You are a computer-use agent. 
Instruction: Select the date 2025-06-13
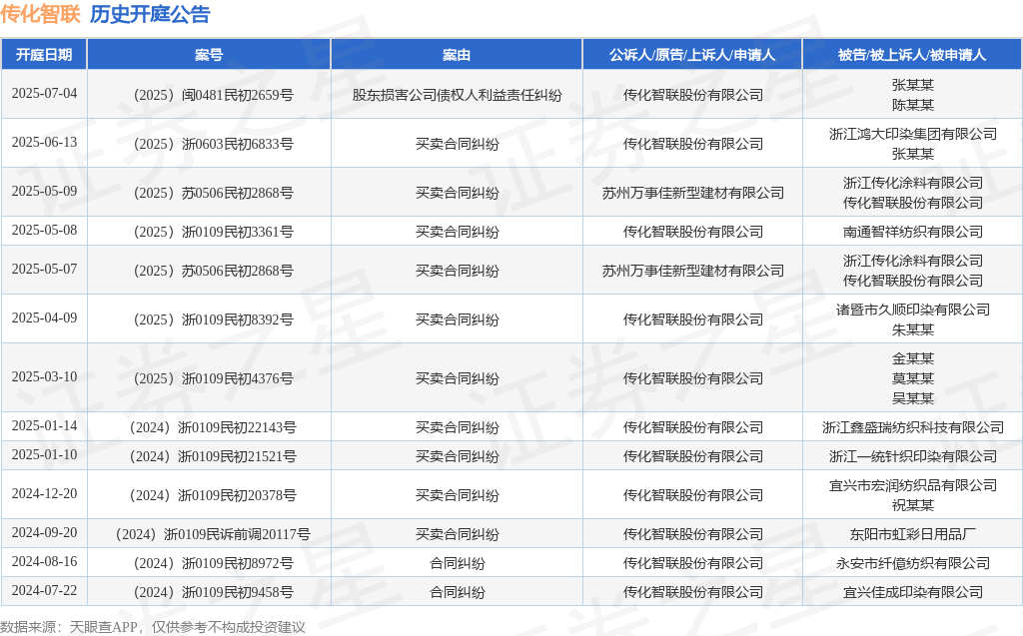point(44,142)
